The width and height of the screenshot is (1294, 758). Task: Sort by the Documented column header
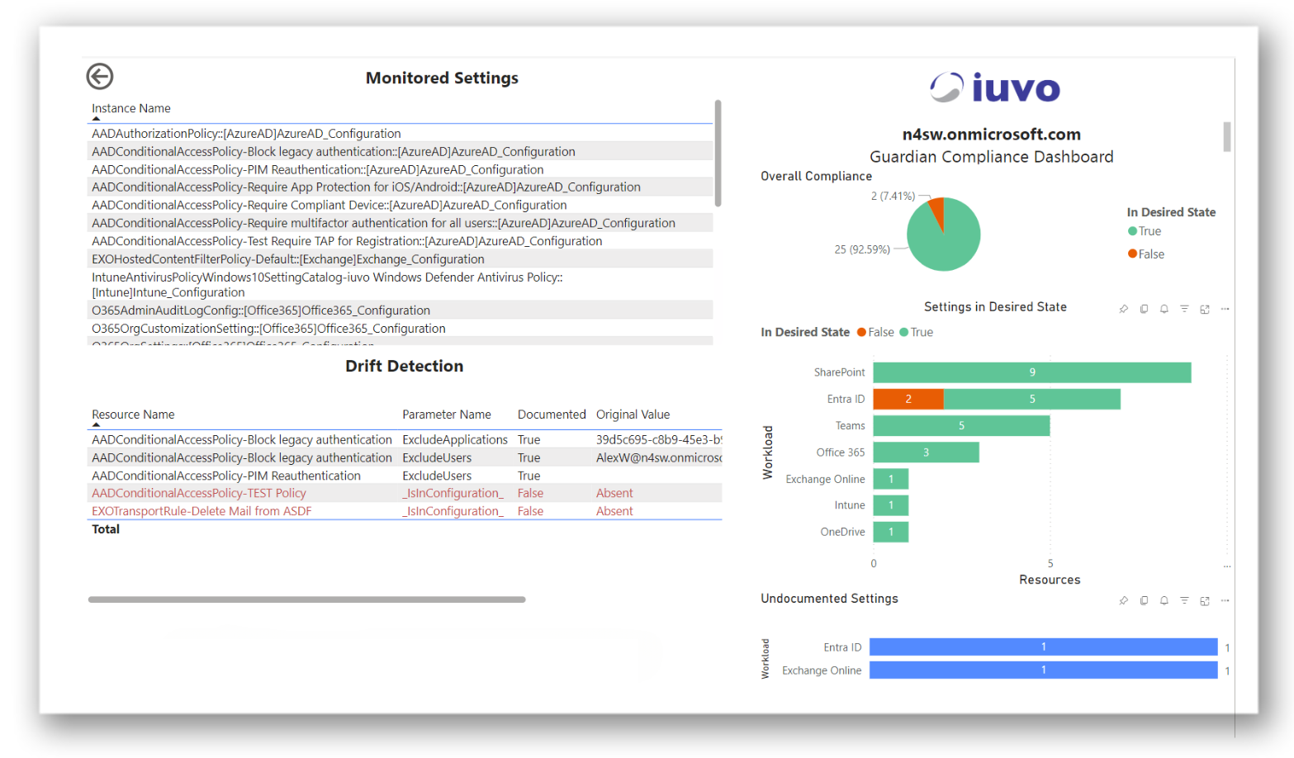coord(552,415)
